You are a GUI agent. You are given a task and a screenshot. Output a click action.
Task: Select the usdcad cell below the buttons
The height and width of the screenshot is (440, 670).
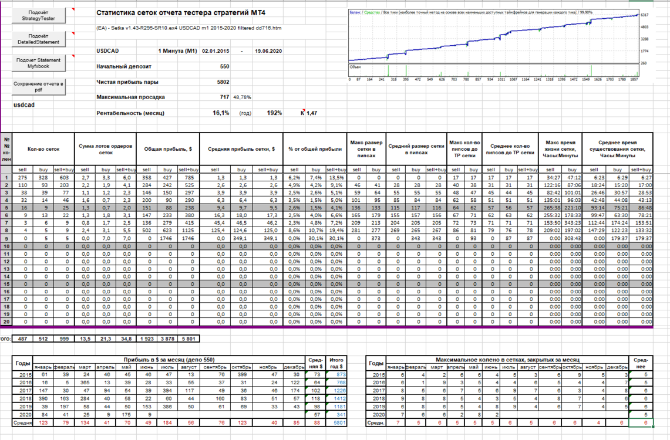point(24,105)
